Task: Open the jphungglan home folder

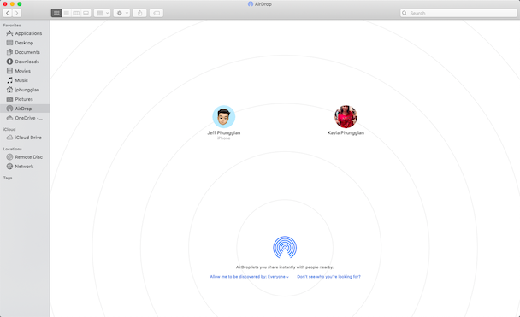Action: coord(25,90)
